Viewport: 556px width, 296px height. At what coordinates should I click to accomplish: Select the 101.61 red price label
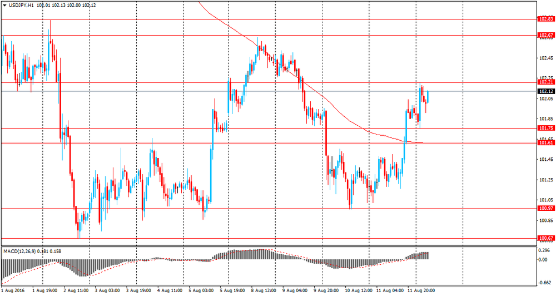click(546, 142)
